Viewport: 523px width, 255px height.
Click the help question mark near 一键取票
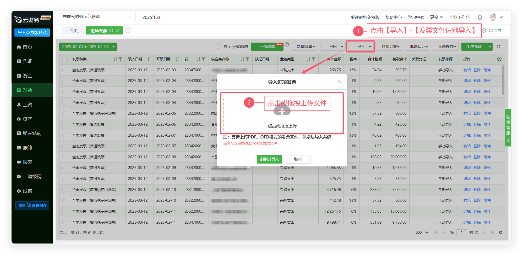(x=287, y=45)
